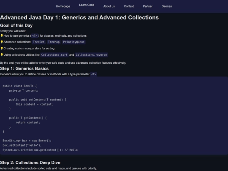Click the <T> tag after 'type parameter'
The height and width of the screenshot is (171, 228).
pyautogui.click(x=94, y=74)
